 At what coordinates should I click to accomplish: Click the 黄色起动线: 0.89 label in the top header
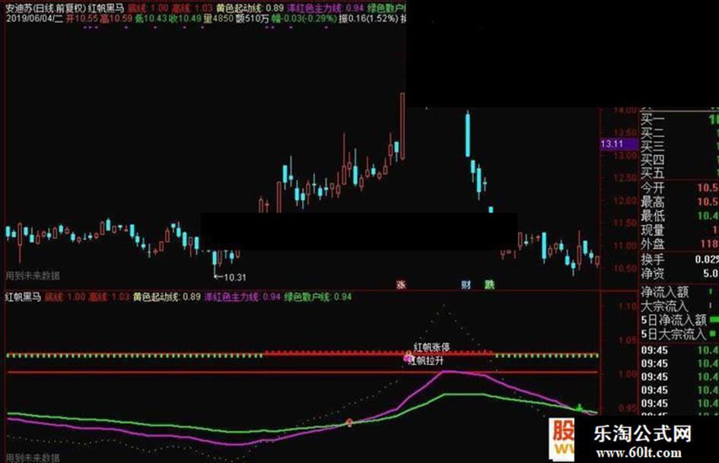(250, 8)
